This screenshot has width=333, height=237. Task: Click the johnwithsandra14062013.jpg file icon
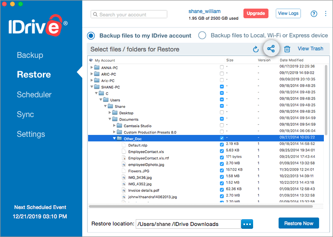point(124,197)
